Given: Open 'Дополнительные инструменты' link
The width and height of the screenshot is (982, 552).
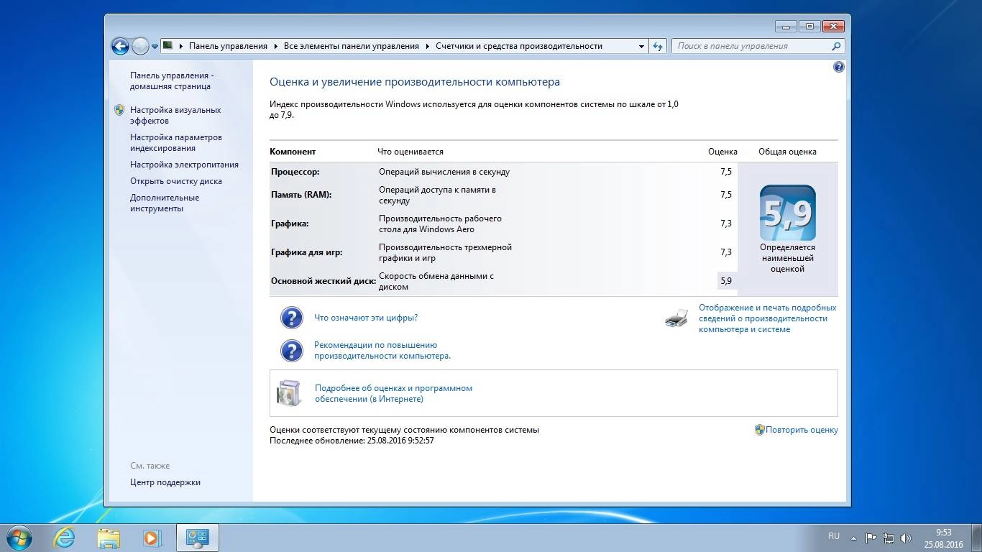Looking at the screenshot, I should (165, 203).
